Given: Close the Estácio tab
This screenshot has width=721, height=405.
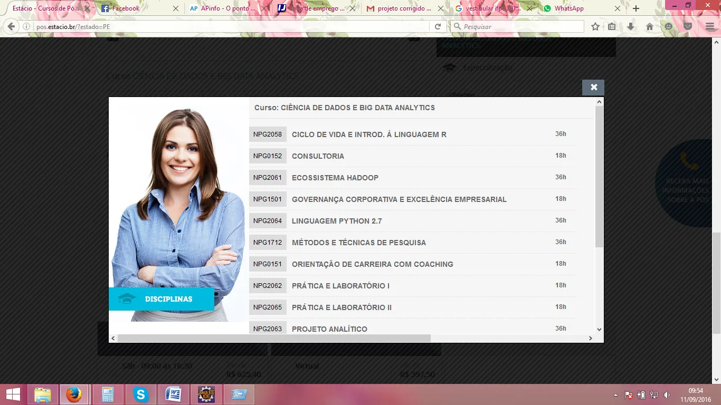Looking at the screenshot, I should [87, 8].
